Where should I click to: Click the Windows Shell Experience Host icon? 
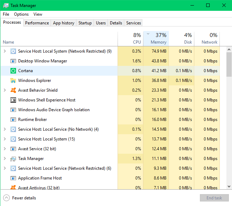point(13,100)
